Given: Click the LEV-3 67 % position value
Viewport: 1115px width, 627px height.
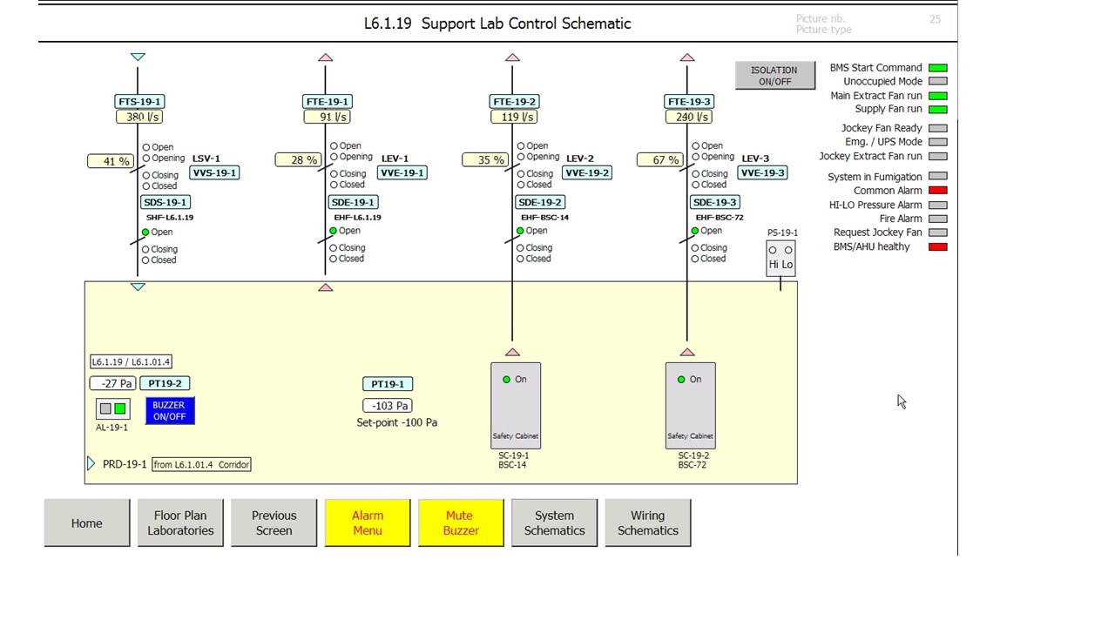Looking at the screenshot, I should point(659,159).
